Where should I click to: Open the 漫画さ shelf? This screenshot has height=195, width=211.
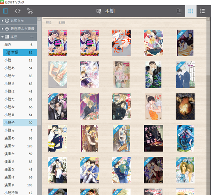(x=18, y=162)
